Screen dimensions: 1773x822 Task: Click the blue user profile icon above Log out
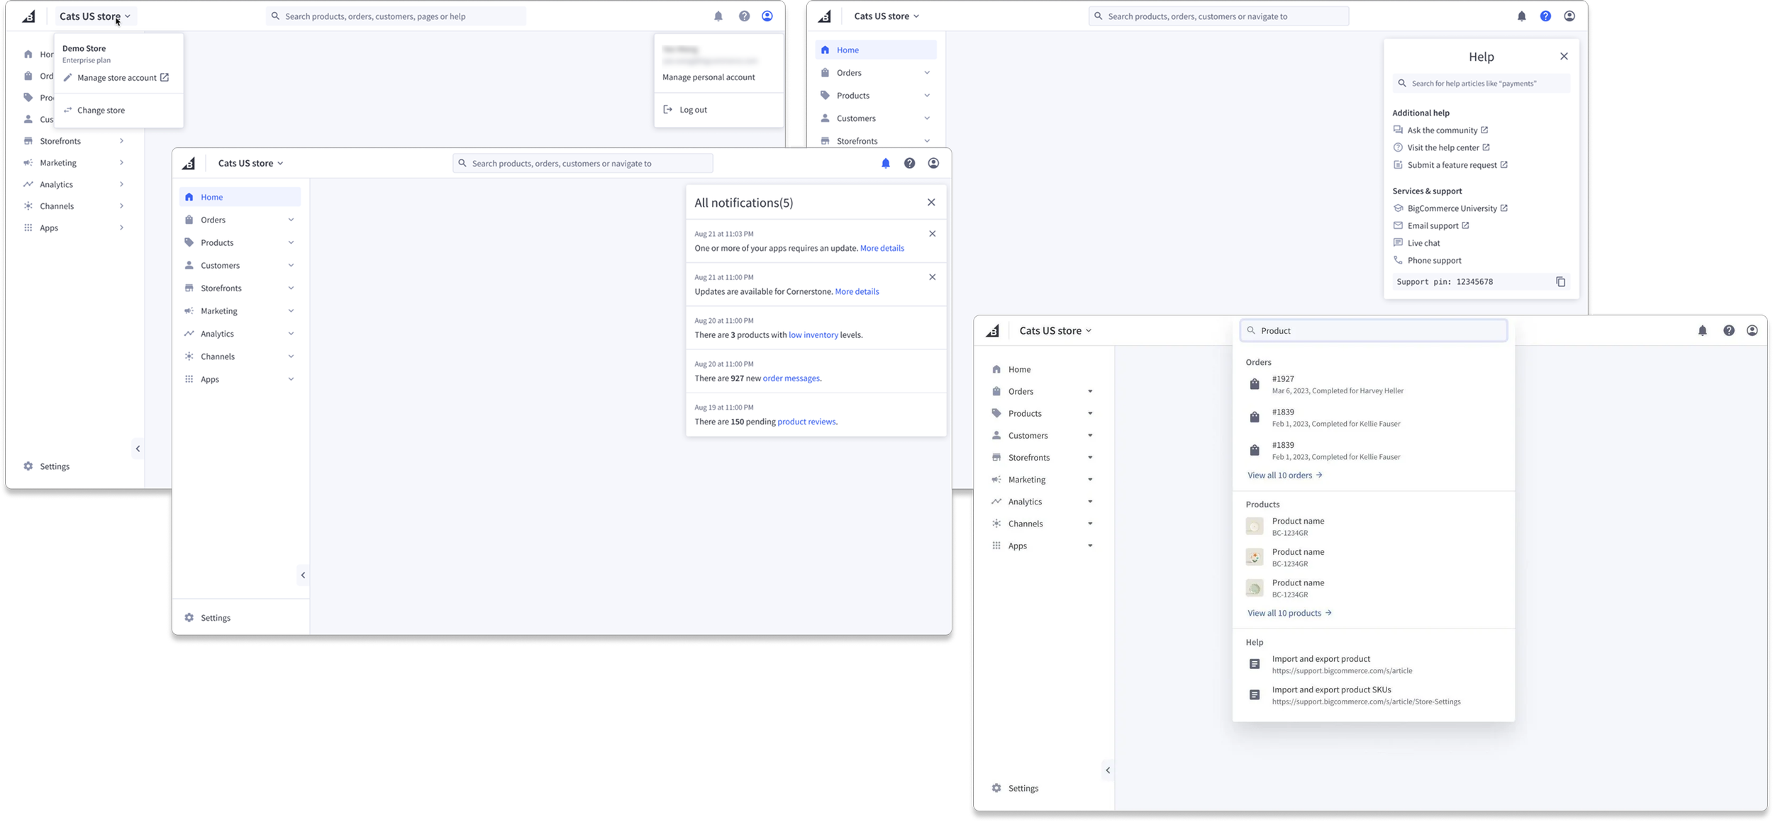767,16
